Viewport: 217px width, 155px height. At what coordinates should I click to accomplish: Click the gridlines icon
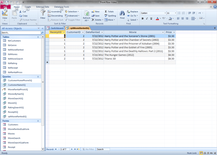(193, 18)
